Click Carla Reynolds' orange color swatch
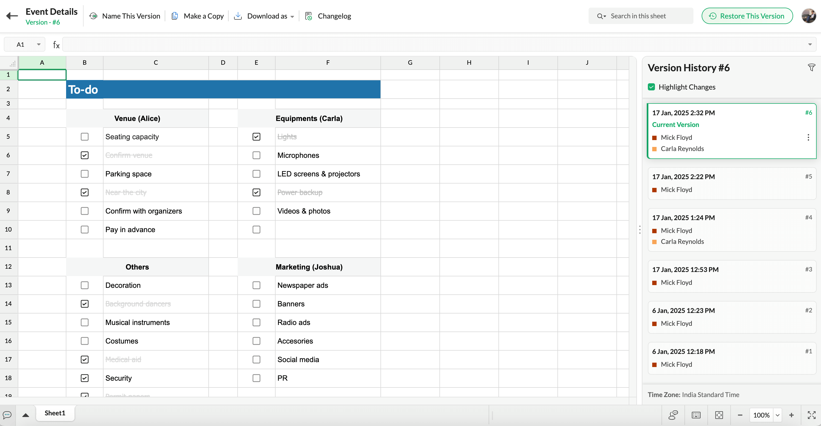The height and width of the screenshot is (426, 821). coord(655,149)
